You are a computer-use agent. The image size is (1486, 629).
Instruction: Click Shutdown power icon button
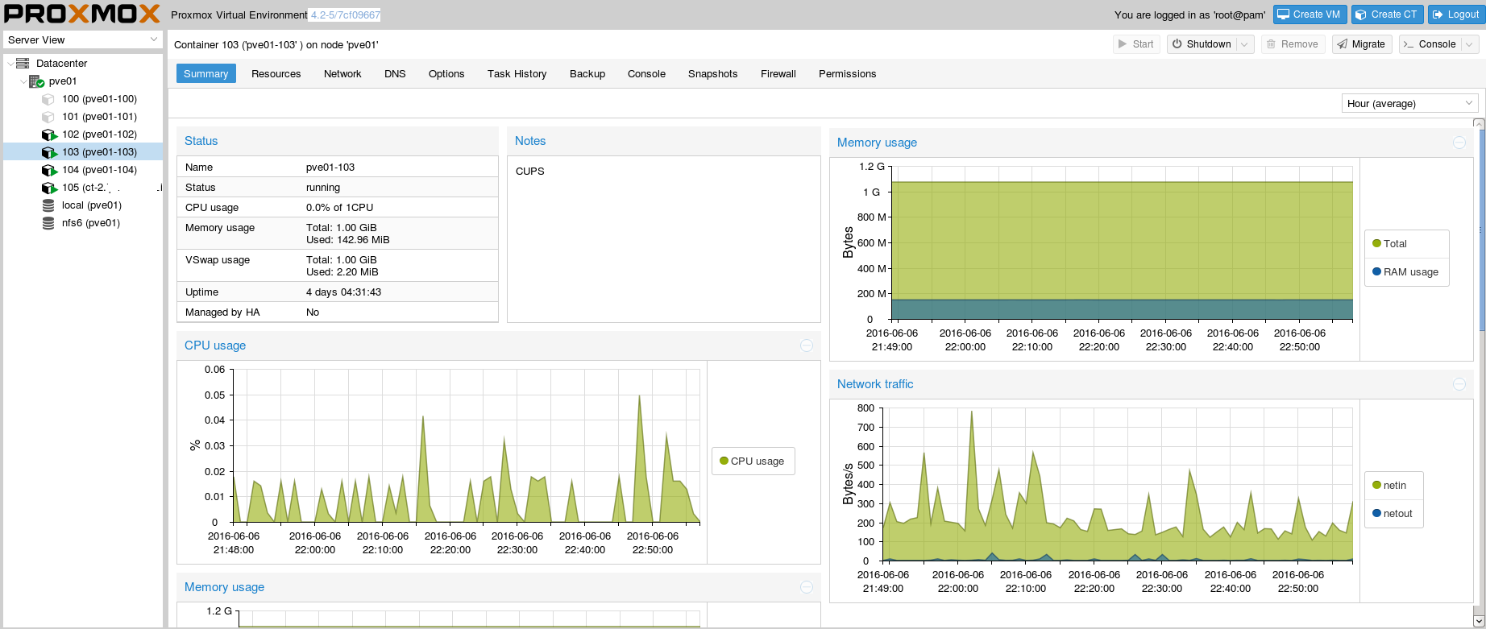click(1201, 44)
